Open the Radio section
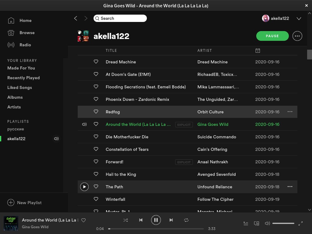This screenshot has width=312, height=234. coord(19,45)
